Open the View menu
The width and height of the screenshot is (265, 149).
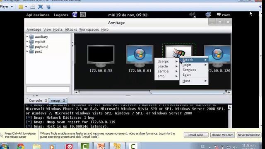click(47, 29)
